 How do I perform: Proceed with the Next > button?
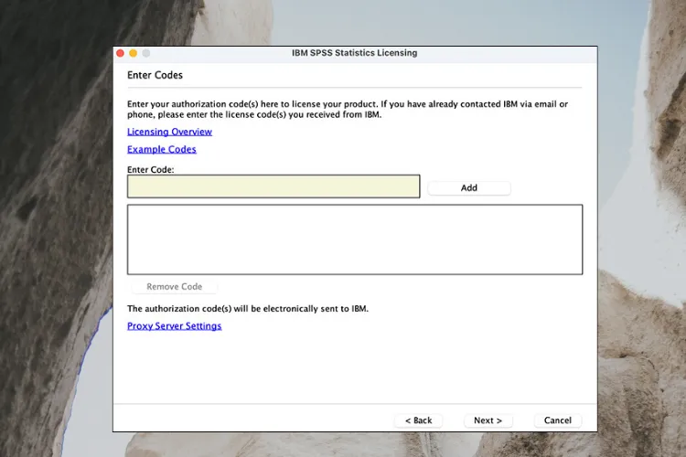488,420
